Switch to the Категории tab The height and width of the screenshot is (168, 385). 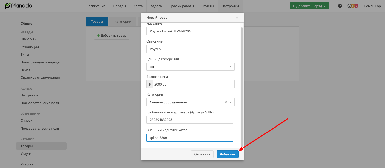point(123,22)
